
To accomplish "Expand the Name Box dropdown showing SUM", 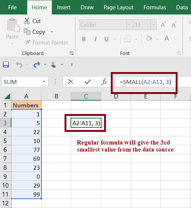I will coord(44,82).
